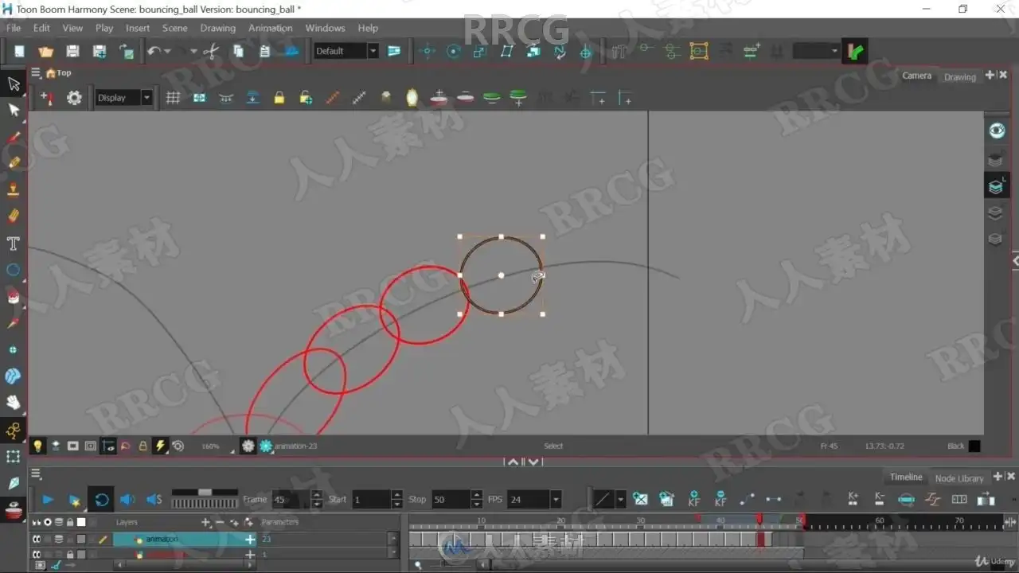Viewport: 1019px width, 573px height.
Task: Select the Hand tool
Action: (x=14, y=403)
